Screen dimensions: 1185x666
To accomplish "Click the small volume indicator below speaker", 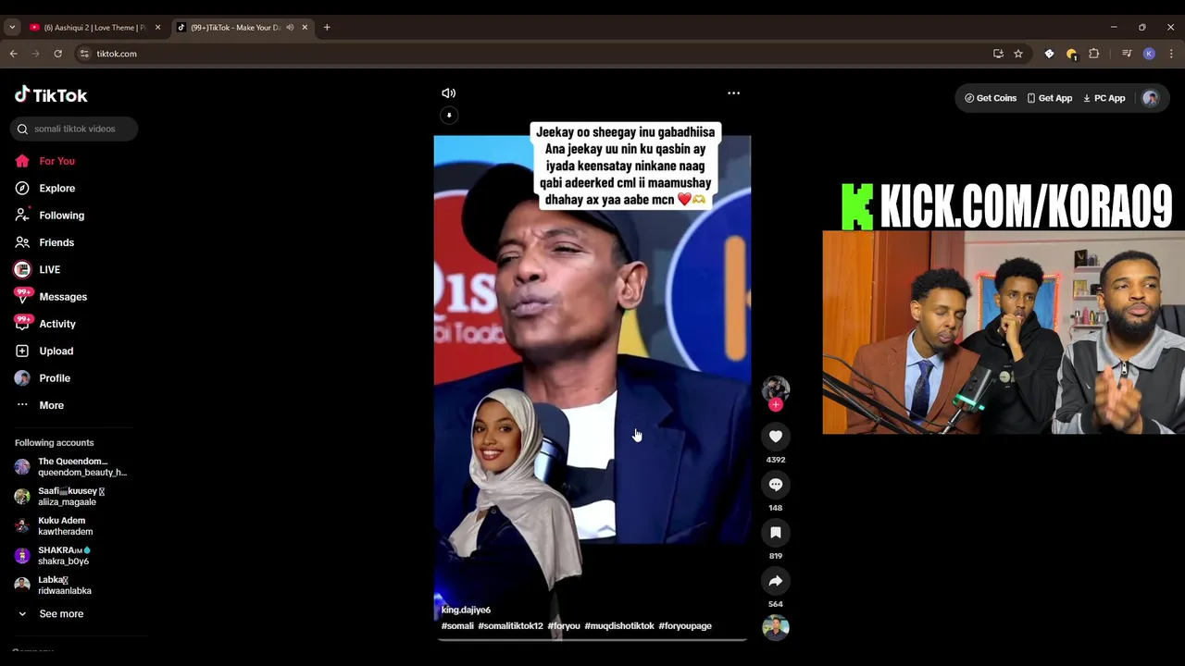I will click(449, 116).
